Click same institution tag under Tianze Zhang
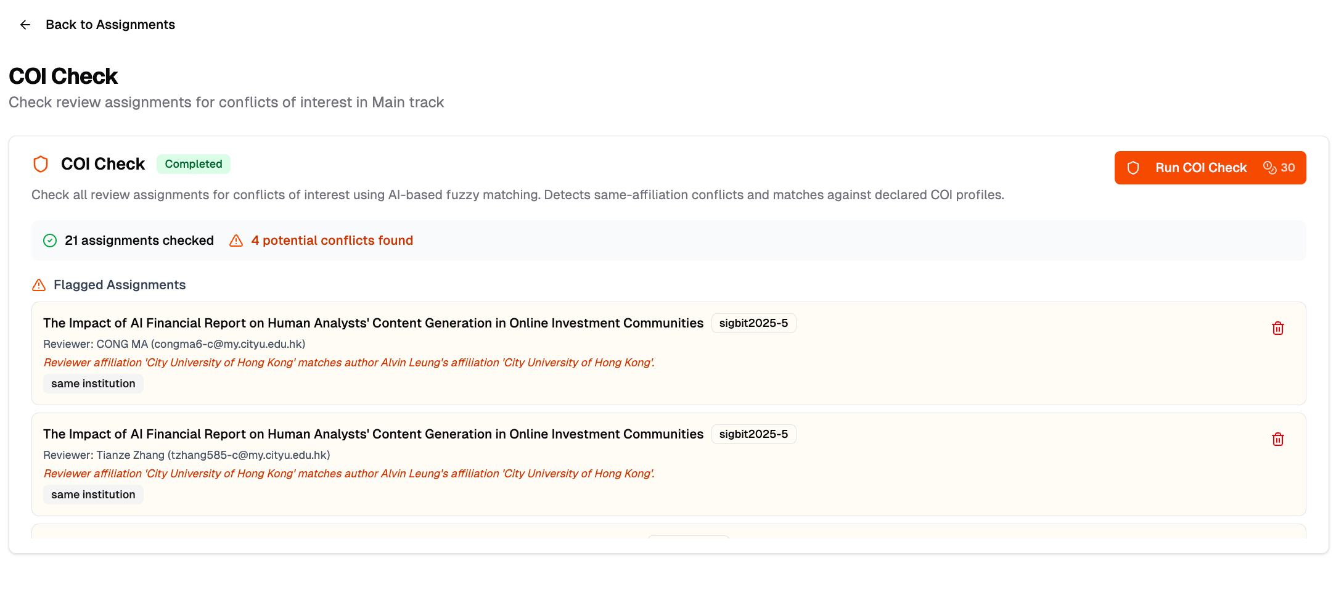 [x=93, y=495]
